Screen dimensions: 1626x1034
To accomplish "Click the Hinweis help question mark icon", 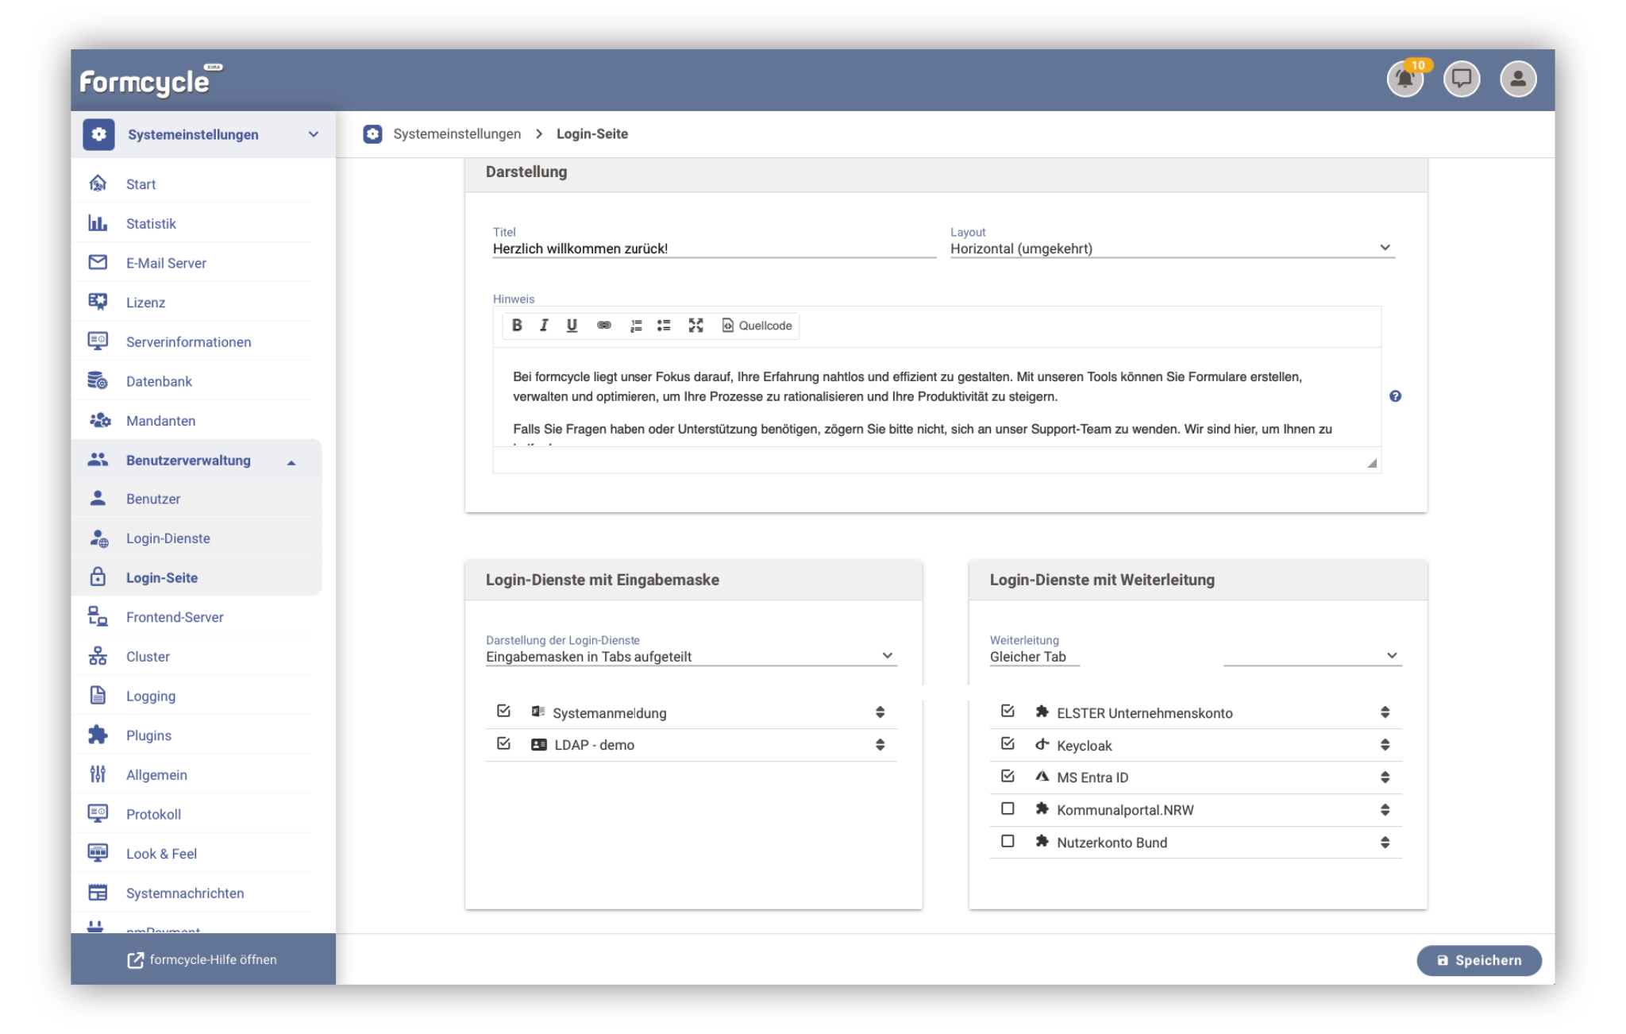I will point(1395,396).
